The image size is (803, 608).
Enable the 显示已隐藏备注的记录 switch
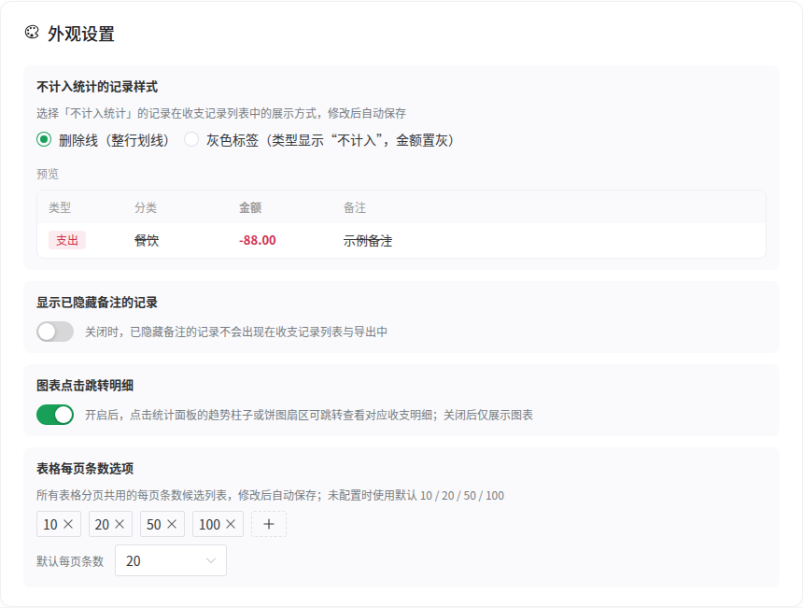55,332
